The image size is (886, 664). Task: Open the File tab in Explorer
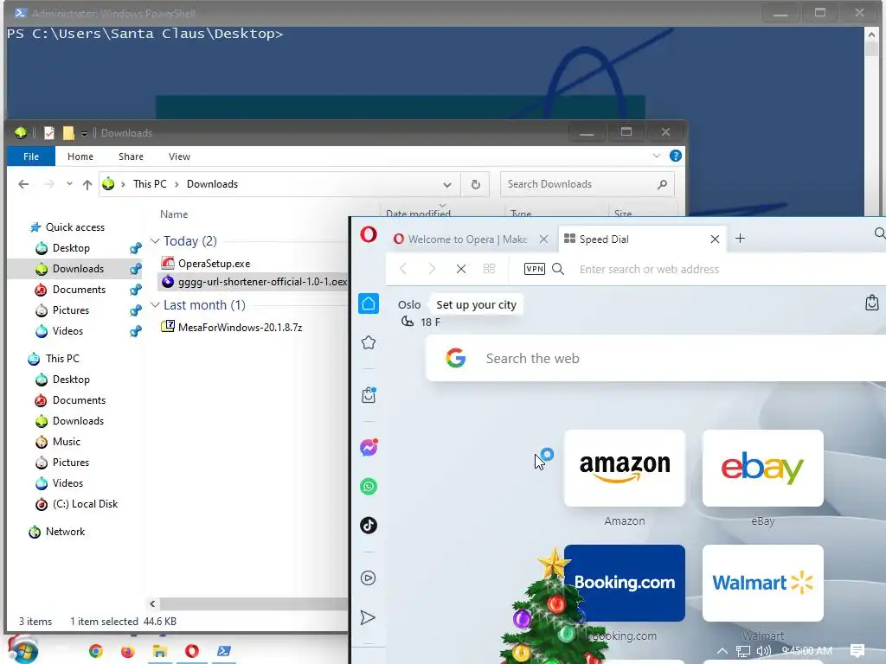click(x=31, y=156)
